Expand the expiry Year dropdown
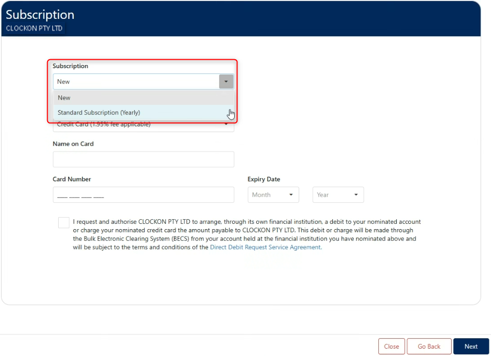The image size is (491, 356). pyautogui.click(x=338, y=195)
